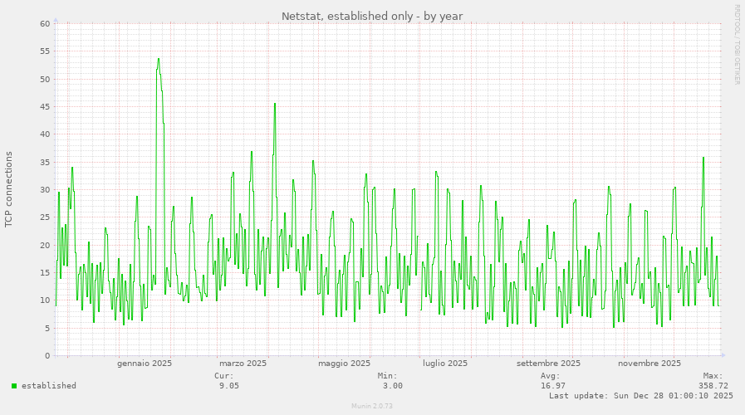This screenshot has height=415, width=745.
Task: Click the y-axis value 20
Action: tap(45, 246)
